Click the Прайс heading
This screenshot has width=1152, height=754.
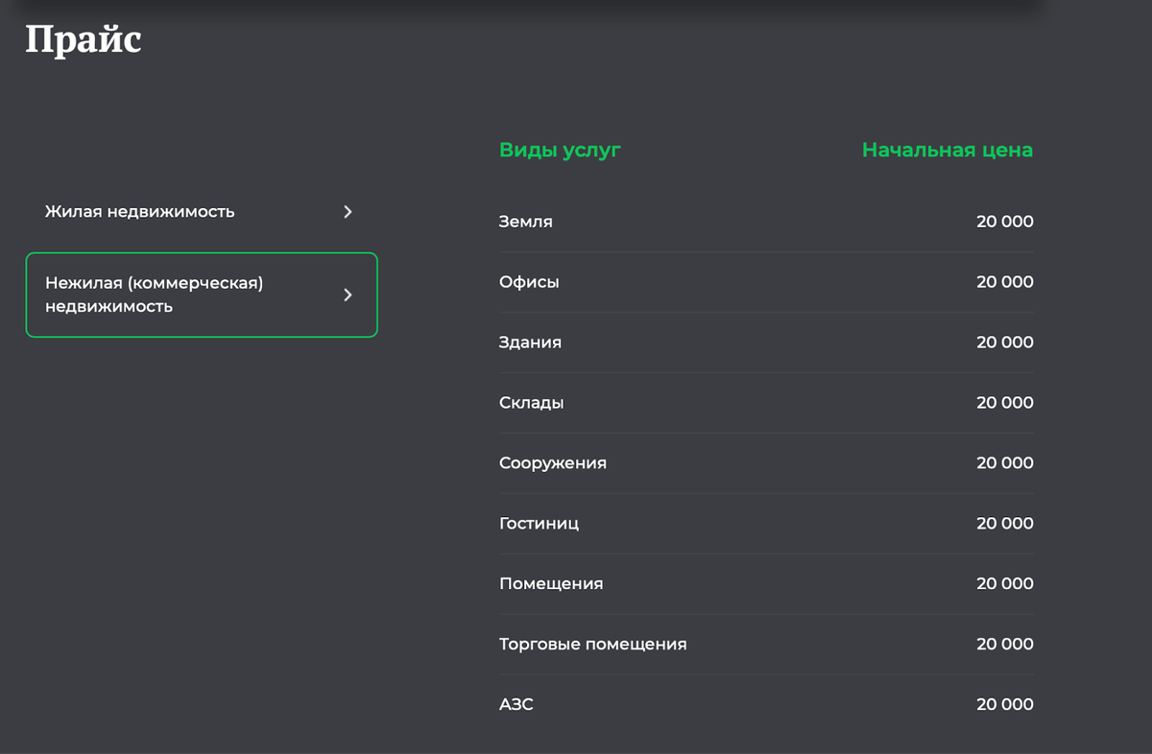point(84,40)
